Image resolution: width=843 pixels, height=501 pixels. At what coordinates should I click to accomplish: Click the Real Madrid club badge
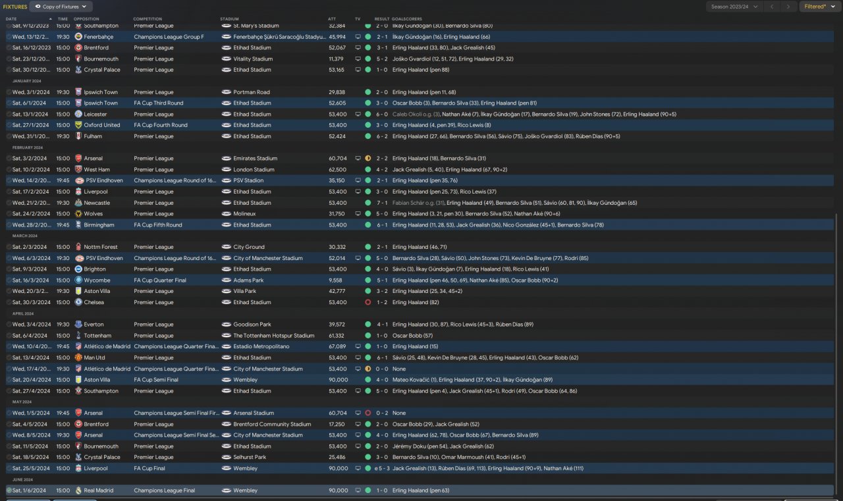pyautogui.click(x=78, y=490)
